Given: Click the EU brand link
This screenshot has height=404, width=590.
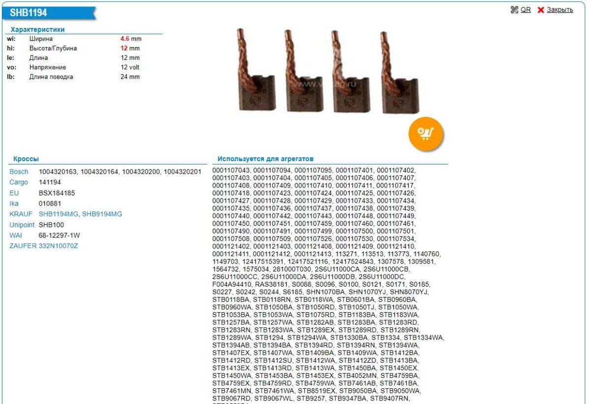Looking at the screenshot, I should tap(14, 193).
